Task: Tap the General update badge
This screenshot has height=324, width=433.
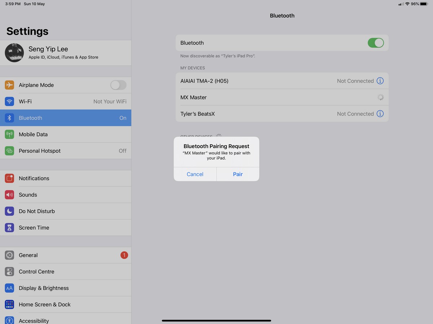Action: point(124,255)
